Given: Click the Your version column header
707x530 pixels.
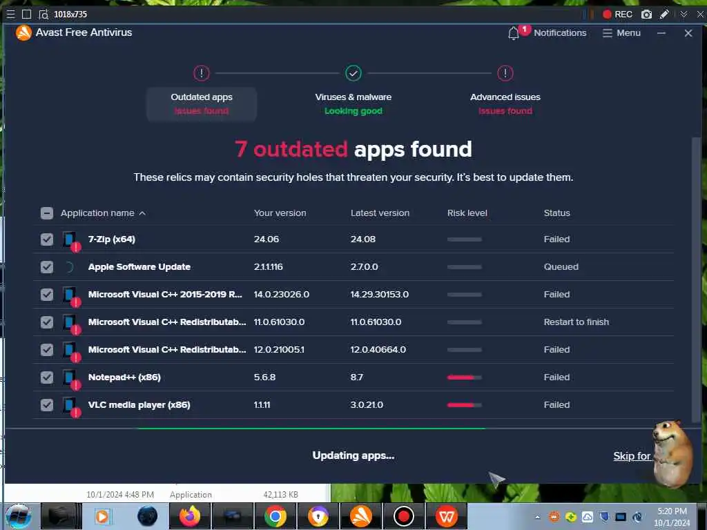Looking at the screenshot, I should click(x=280, y=213).
